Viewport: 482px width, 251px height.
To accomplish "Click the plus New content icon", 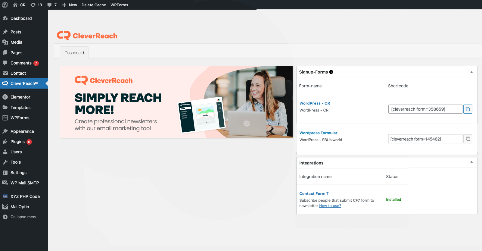I will (64, 5).
